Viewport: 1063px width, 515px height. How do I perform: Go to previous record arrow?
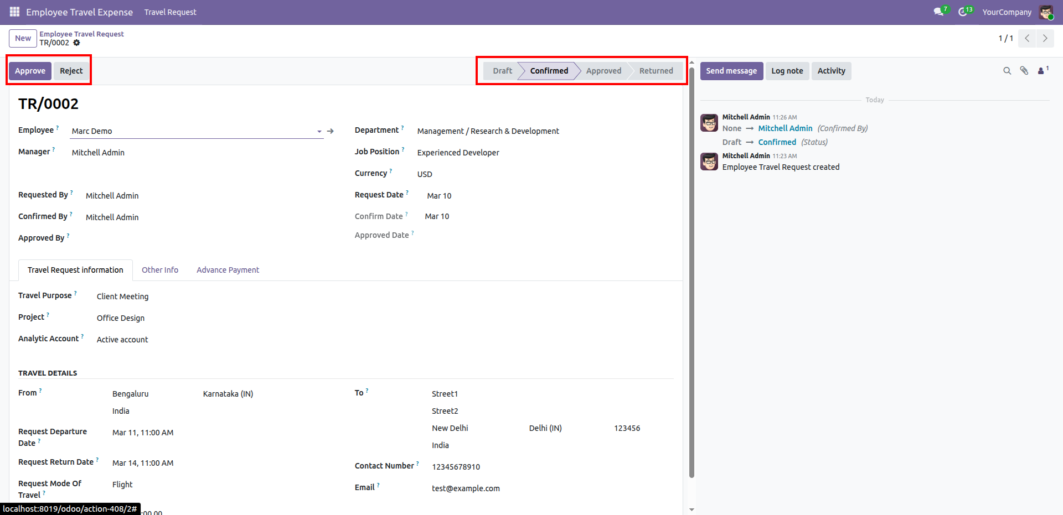click(1027, 38)
